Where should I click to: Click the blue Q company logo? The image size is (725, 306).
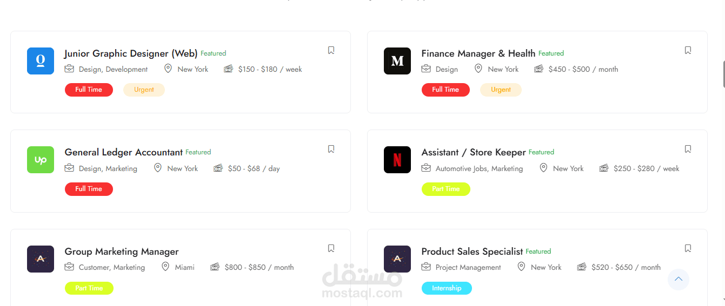(41, 61)
